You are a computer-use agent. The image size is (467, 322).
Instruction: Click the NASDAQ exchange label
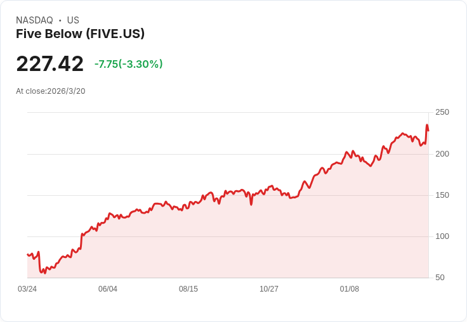tap(34, 20)
